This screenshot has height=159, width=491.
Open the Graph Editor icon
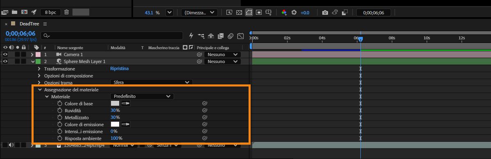coord(240,36)
